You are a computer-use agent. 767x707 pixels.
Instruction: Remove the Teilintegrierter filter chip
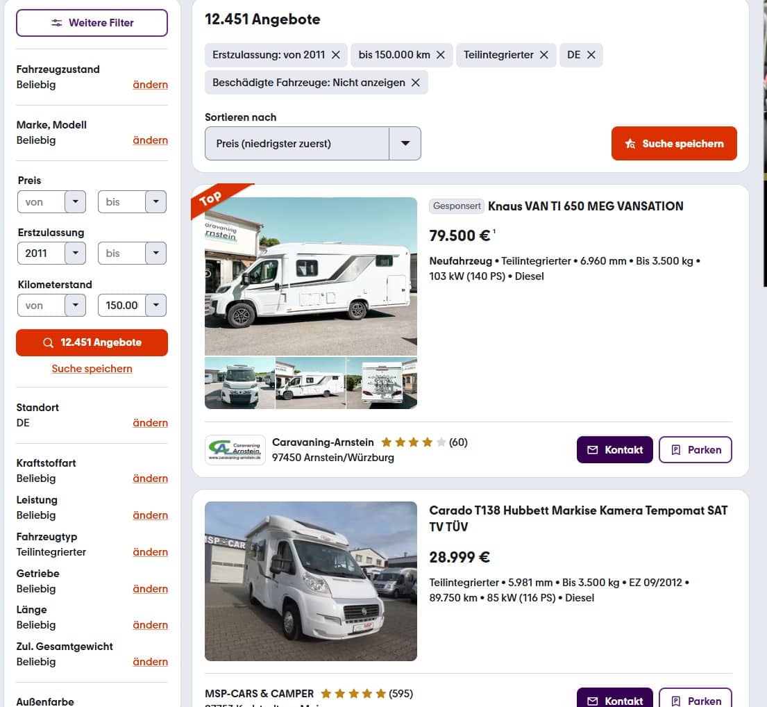(544, 54)
